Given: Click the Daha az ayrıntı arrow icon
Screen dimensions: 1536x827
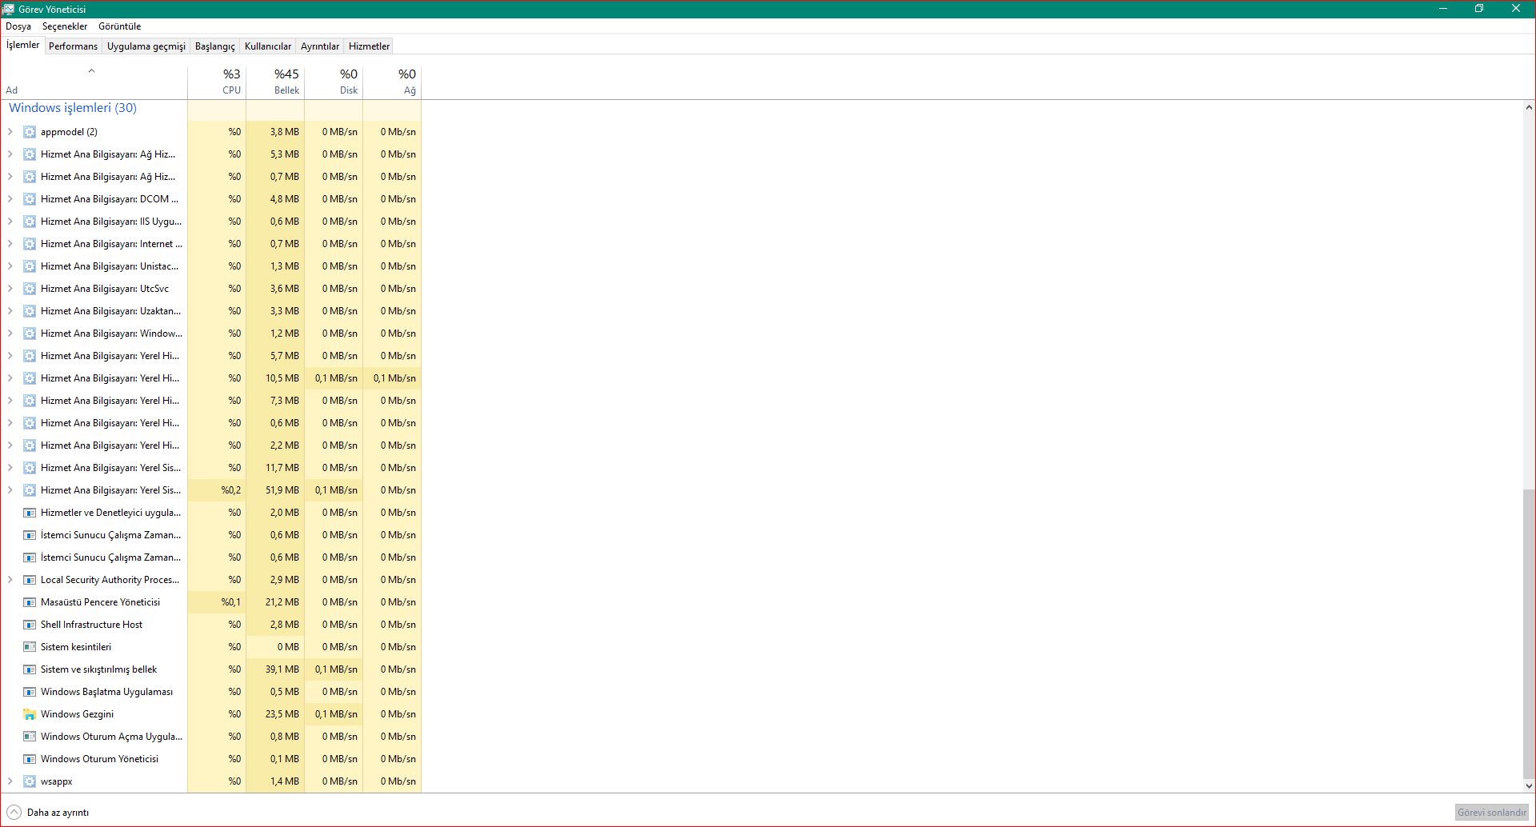Looking at the screenshot, I should (x=14, y=812).
